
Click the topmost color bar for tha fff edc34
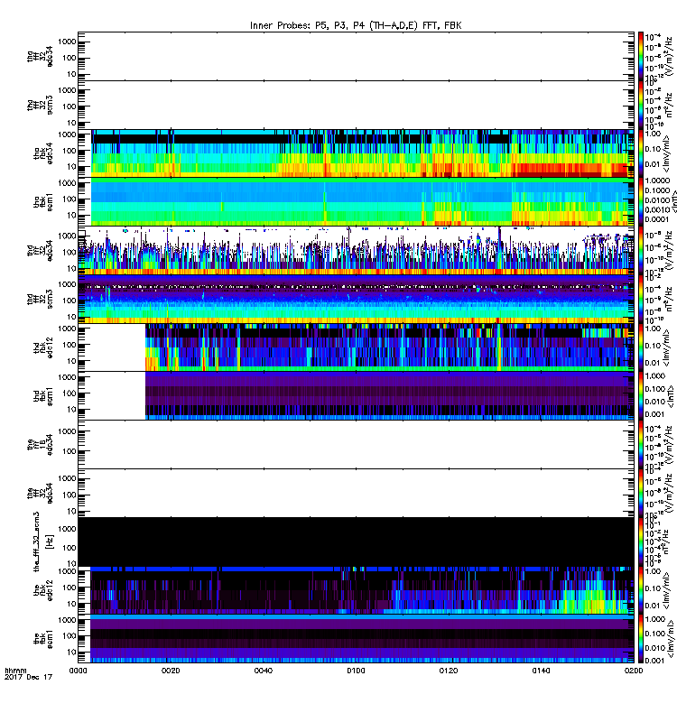(x=641, y=56)
